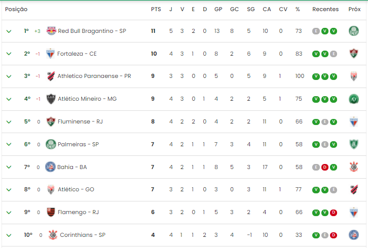
Task: Open Palmeiras next-opponent crest in Próx column
Action: (354, 144)
